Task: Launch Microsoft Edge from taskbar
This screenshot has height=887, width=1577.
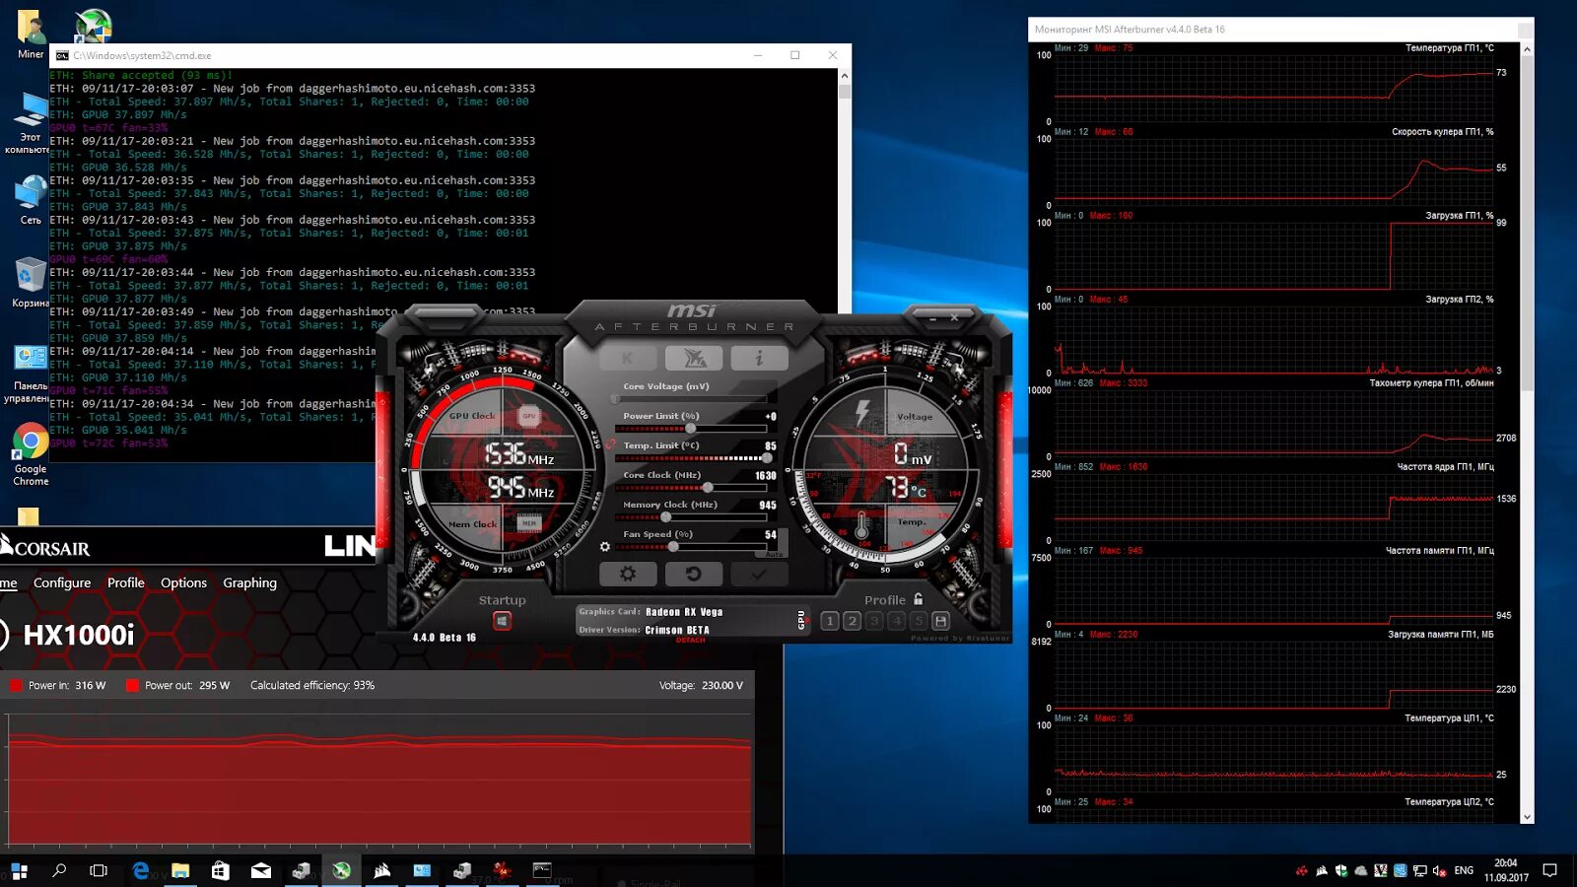Action: pos(141,871)
